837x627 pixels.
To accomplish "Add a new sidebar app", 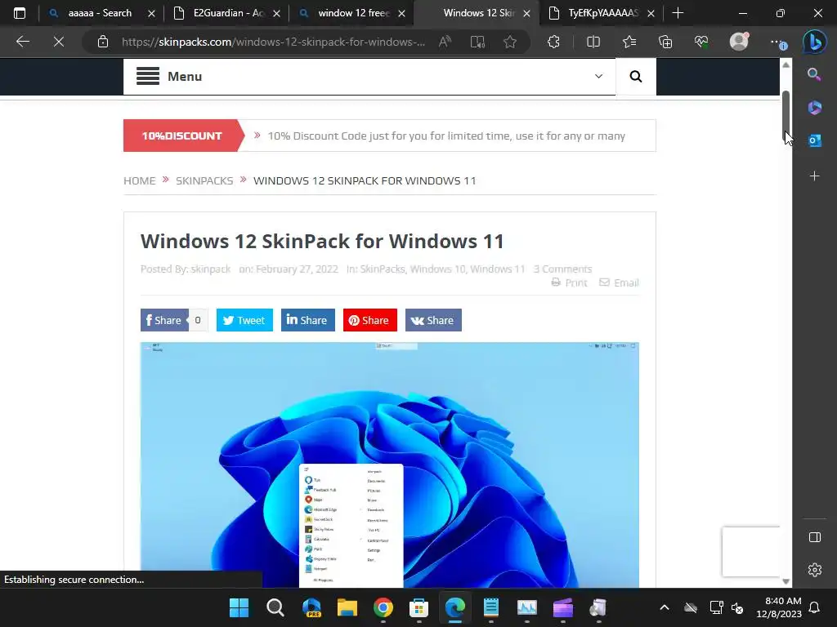I will (x=814, y=176).
